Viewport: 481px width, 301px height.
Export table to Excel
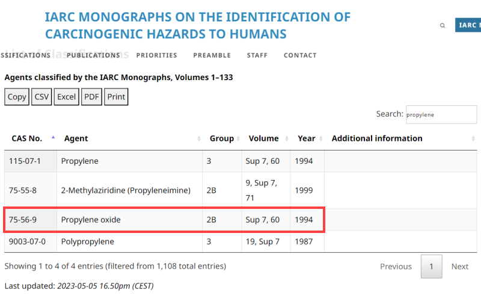pyautogui.click(x=67, y=97)
